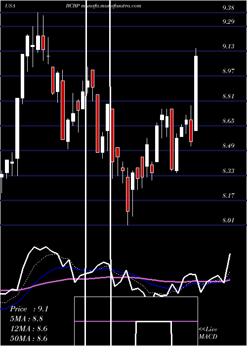Select the 8.81 price axis label
The height and width of the screenshot is (346, 247).
pos(228,96)
